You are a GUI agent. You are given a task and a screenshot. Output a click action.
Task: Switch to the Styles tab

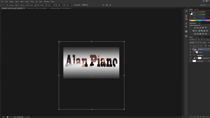tap(199, 23)
